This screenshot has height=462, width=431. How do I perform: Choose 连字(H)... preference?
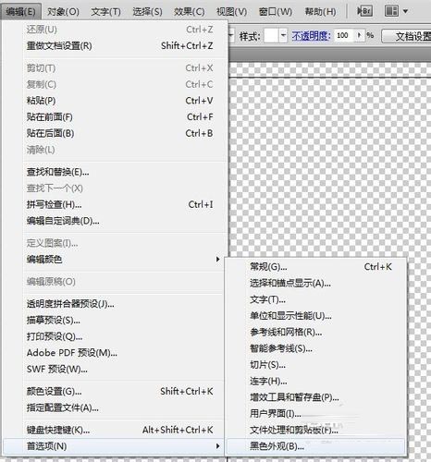coord(315,381)
